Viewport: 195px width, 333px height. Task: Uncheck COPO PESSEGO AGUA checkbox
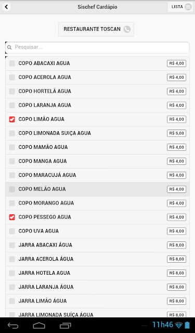(x=12, y=217)
